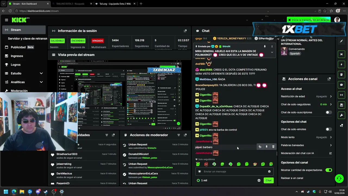348x196 pixels.
Task: Toggle Chat de solo-suscriptores switch
Action: [x=329, y=112]
